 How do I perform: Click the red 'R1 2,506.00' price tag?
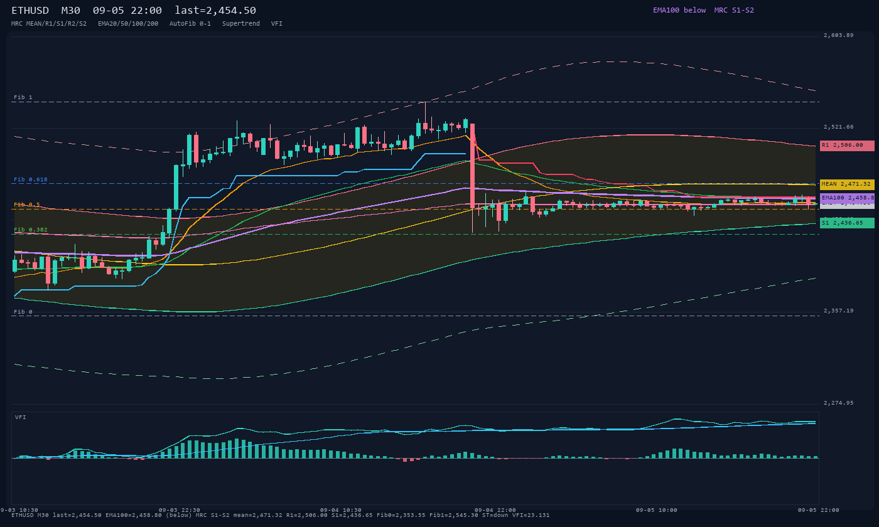(847, 146)
